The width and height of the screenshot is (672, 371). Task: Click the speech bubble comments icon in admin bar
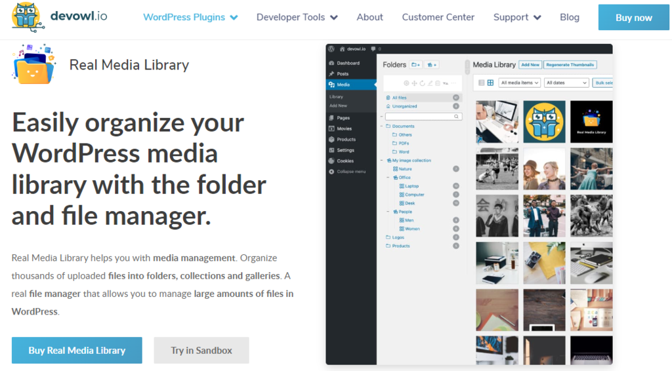373,49
